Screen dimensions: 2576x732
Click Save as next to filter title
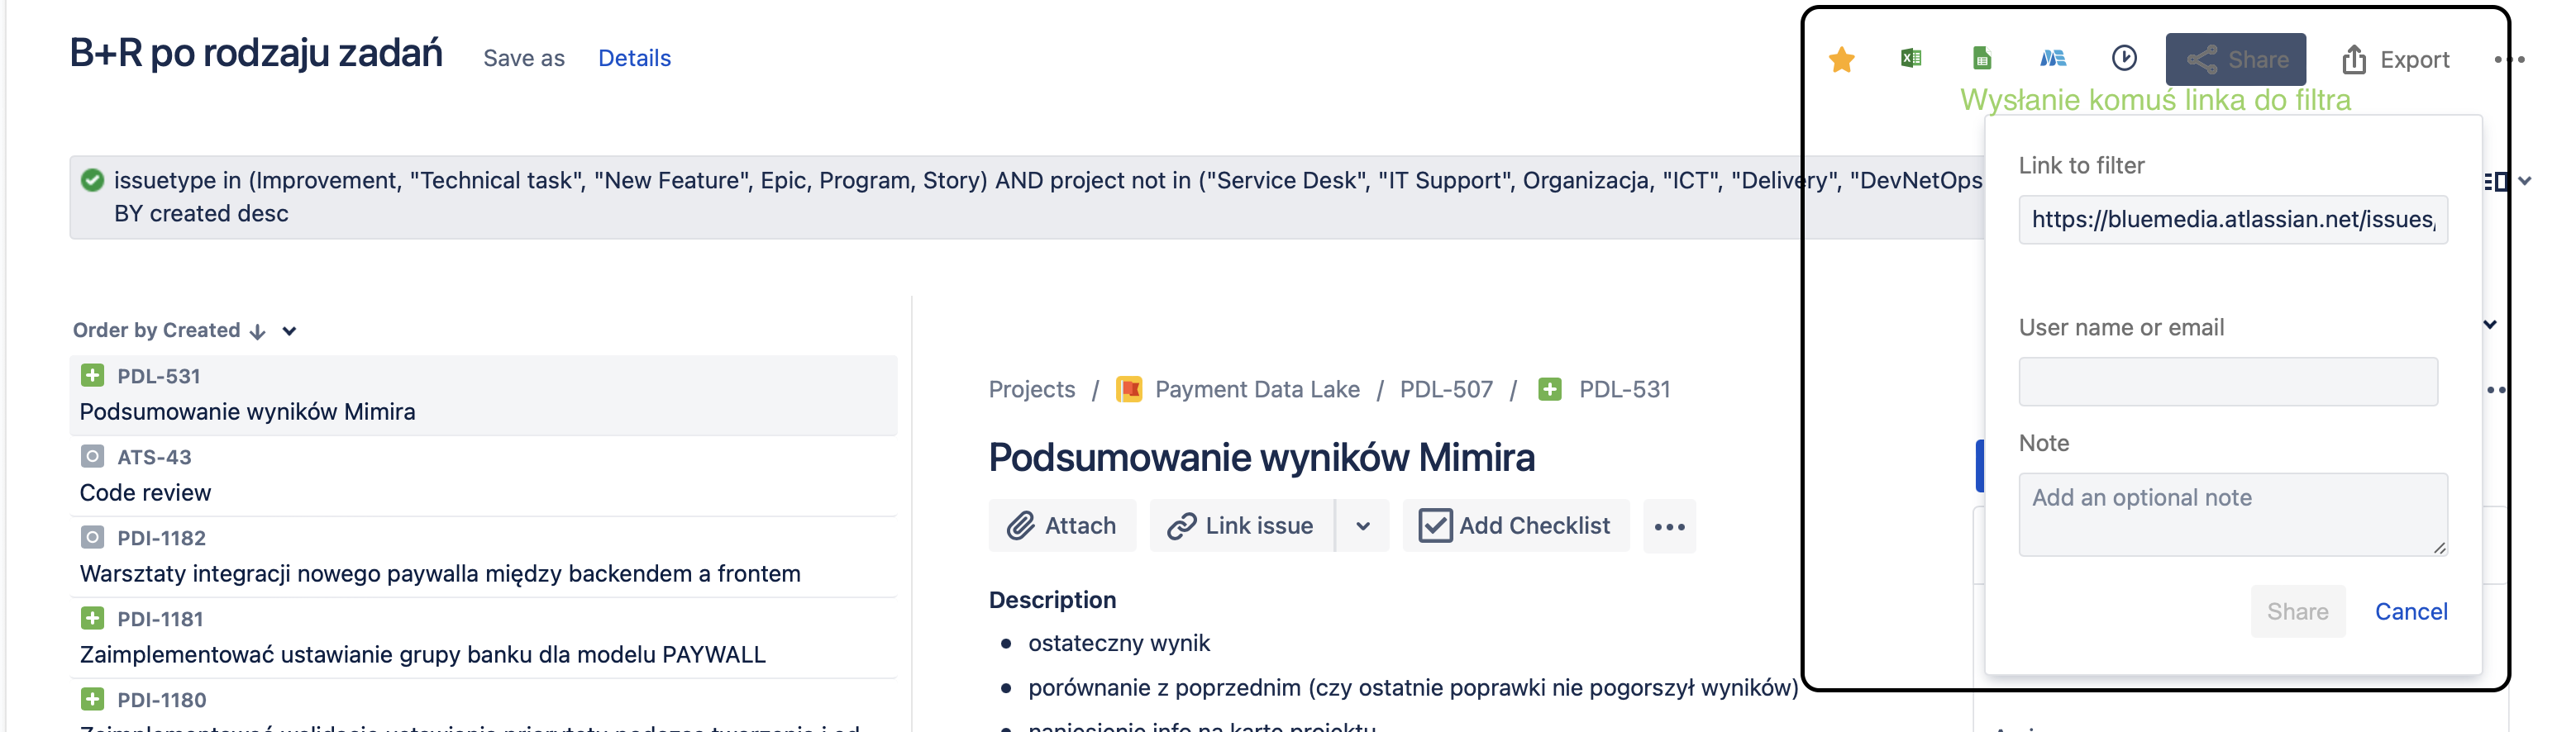point(524,58)
